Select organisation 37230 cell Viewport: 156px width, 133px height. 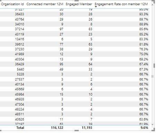pyautogui.click(x=19, y=49)
